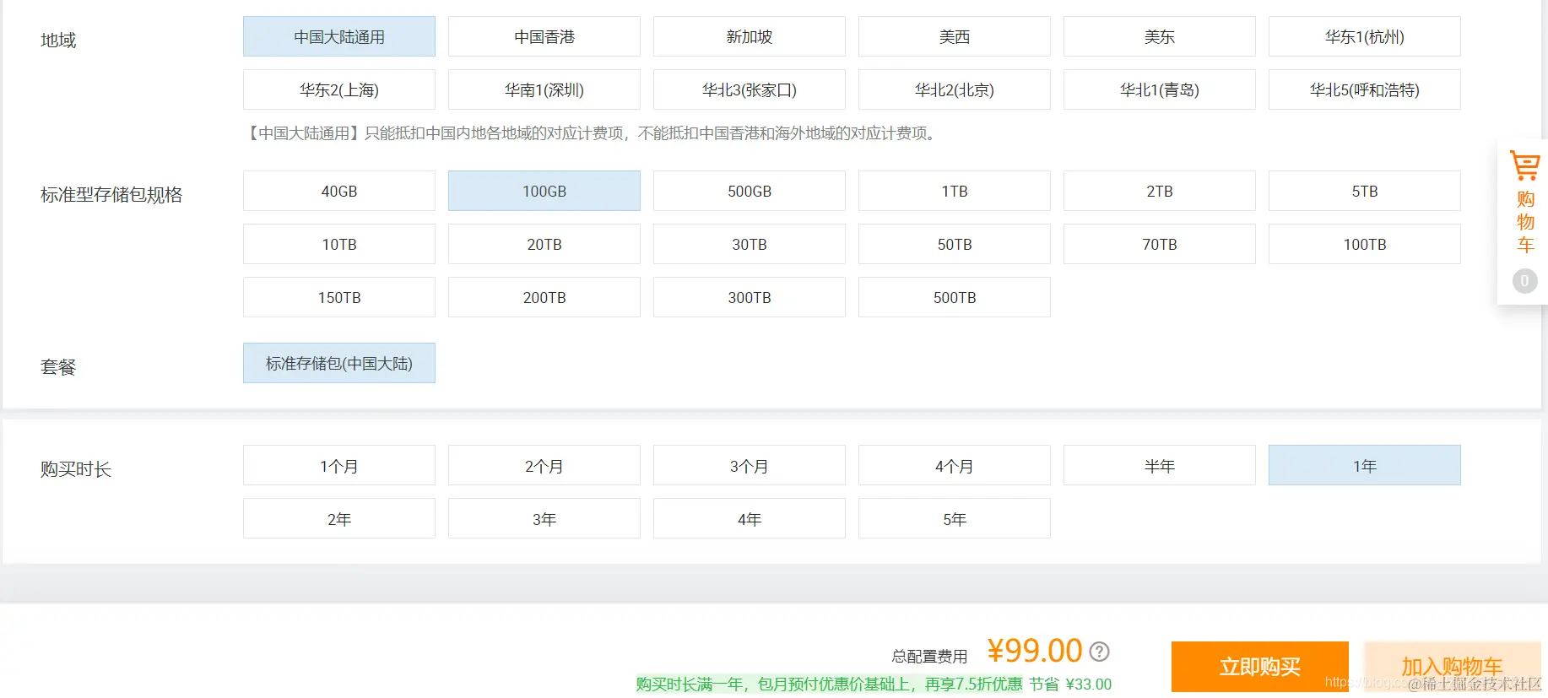Choose the 500TB storage package
Image resolution: width=1548 pixels, height=698 pixels.
955,297
